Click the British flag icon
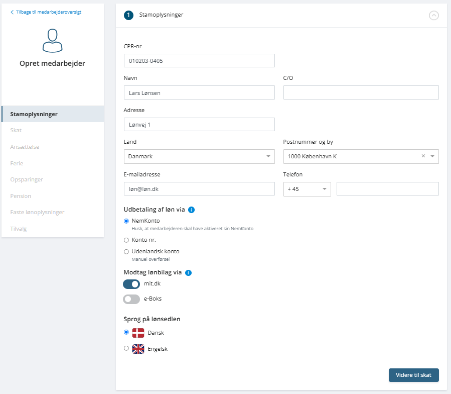 click(x=138, y=349)
